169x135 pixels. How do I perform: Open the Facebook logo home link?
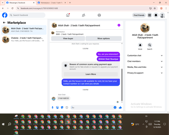[5, 15]
